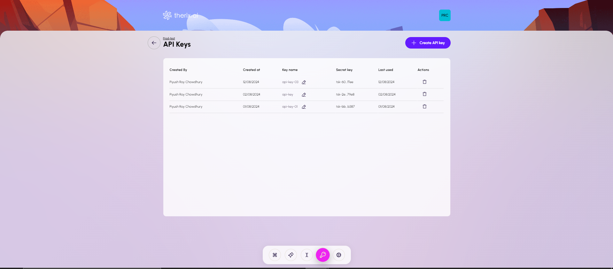Click the 12/08/2024 last used date
613x269 pixels.
[x=386, y=82]
